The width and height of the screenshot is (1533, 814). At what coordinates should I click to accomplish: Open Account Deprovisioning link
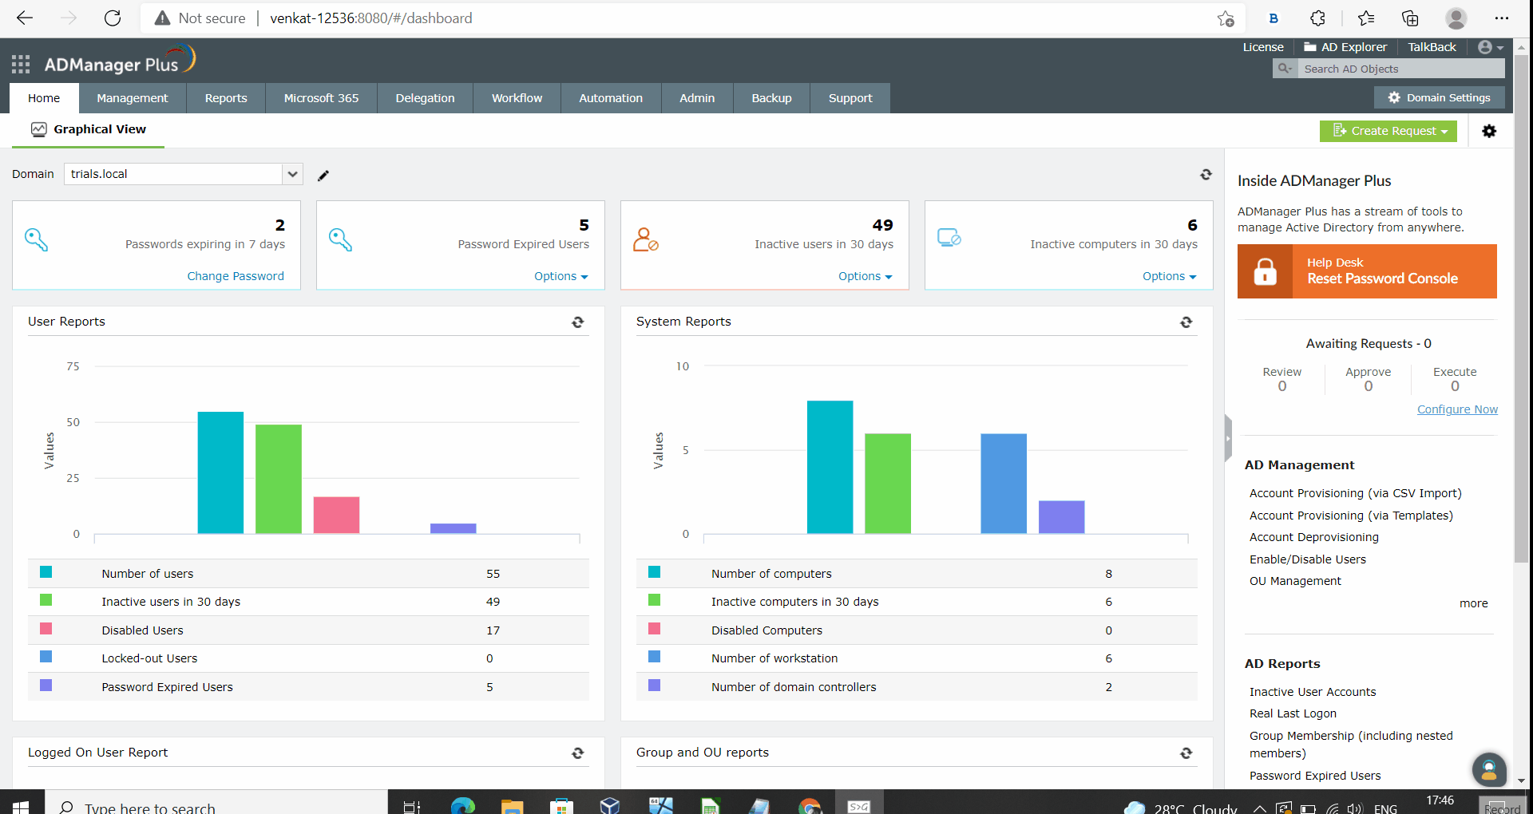click(1313, 537)
